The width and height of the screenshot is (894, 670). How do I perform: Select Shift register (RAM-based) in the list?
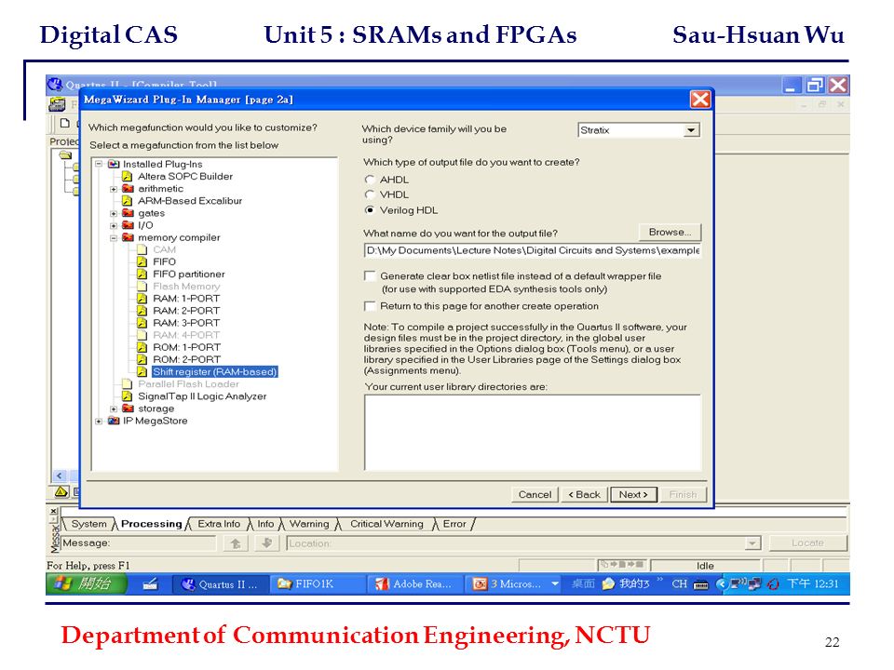[x=215, y=372]
